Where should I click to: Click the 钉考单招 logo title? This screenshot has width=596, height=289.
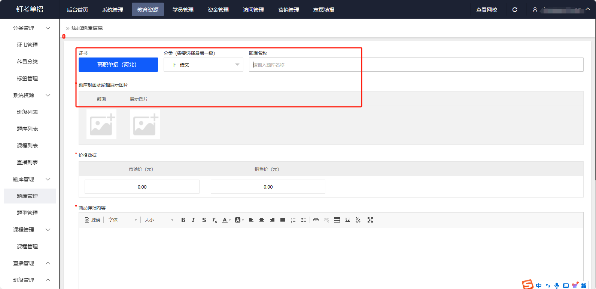point(30,9)
